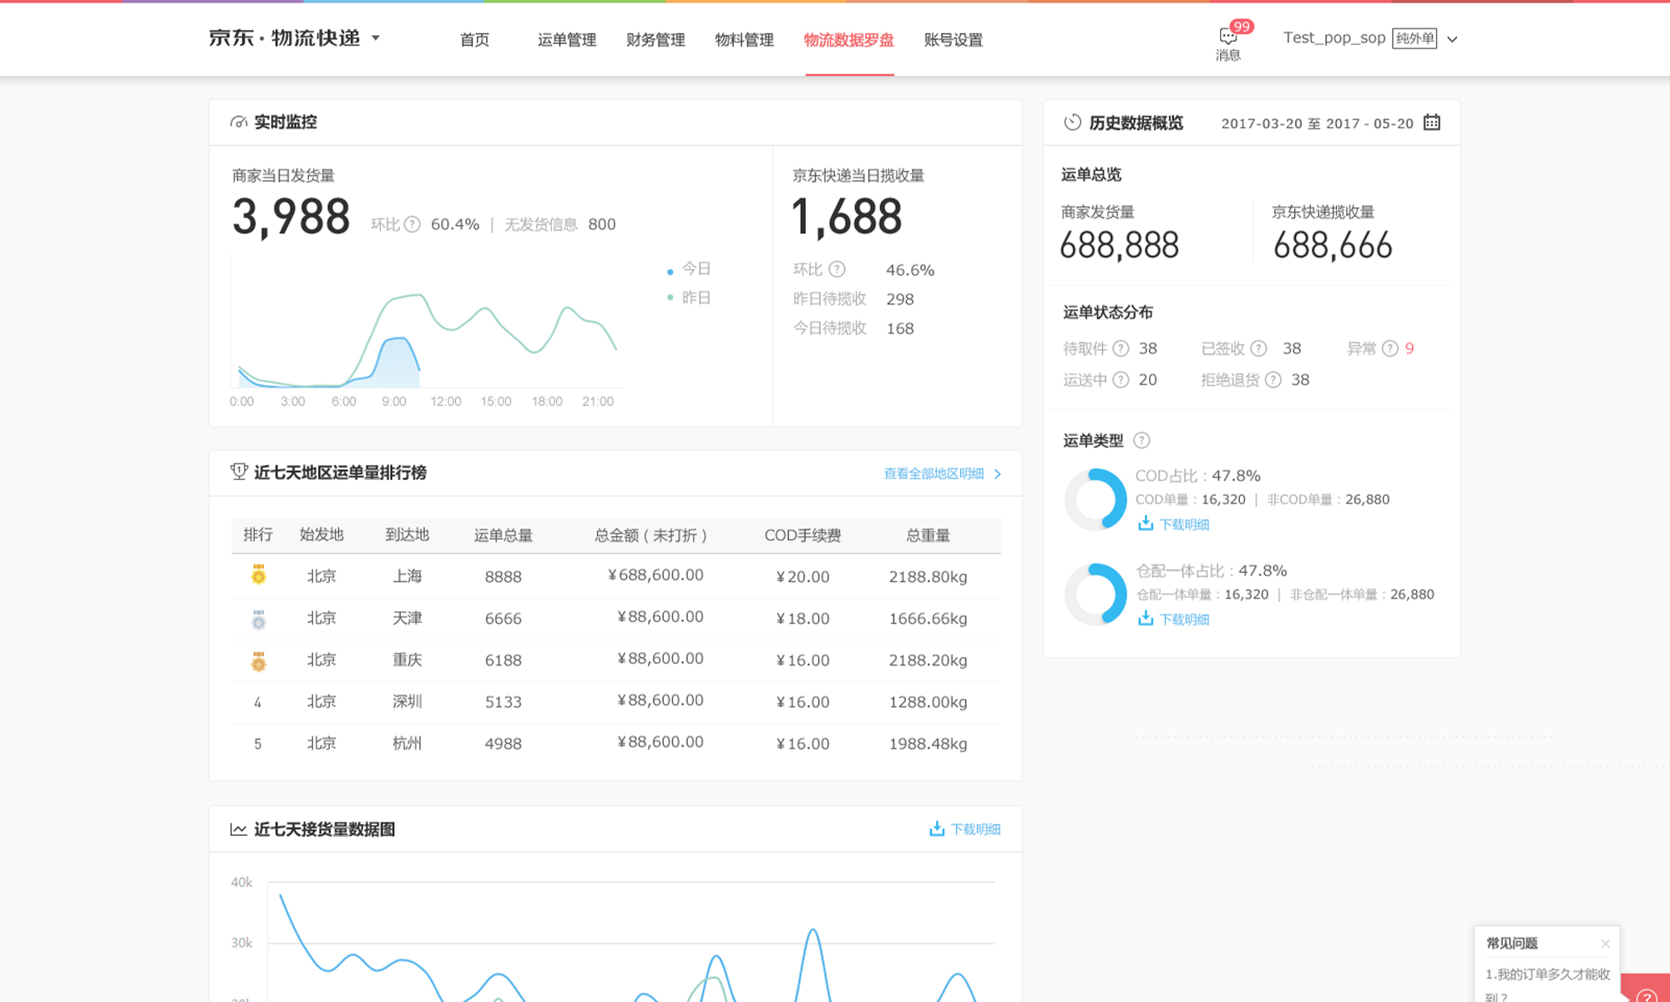
Task: Expand the Test_pop_sop account menu arrow
Action: pyautogui.click(x=1452, y=39)
